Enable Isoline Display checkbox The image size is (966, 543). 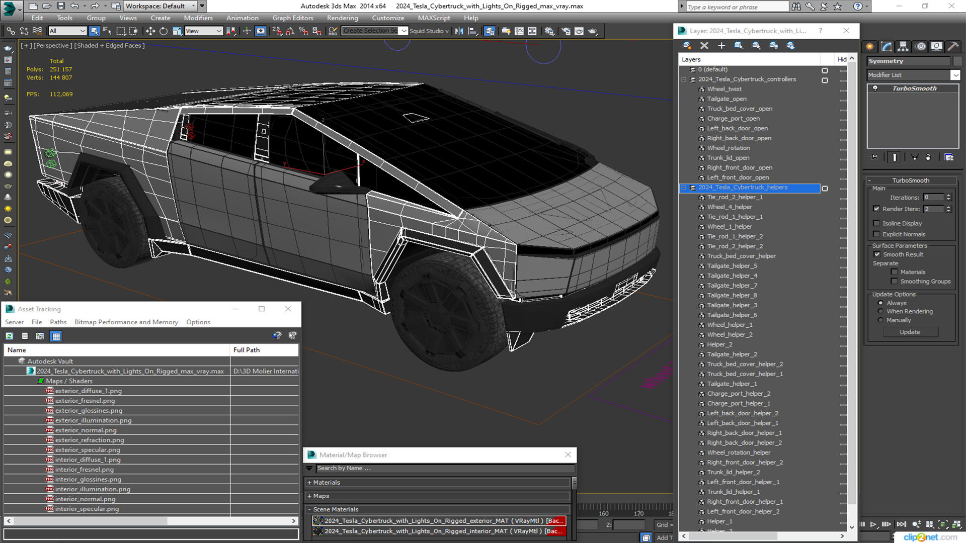877,223
